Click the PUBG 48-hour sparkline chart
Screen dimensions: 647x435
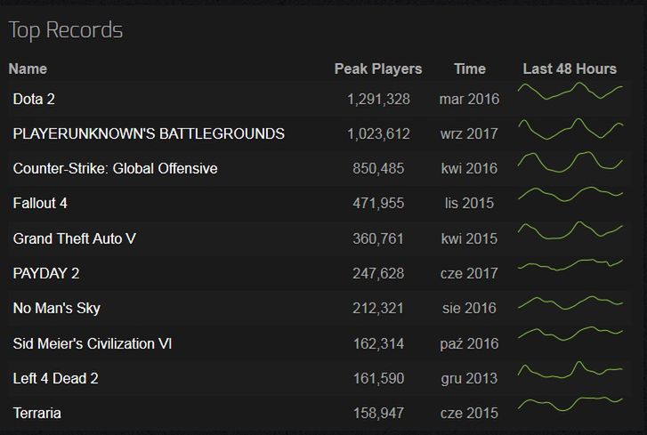click(570, 129)
